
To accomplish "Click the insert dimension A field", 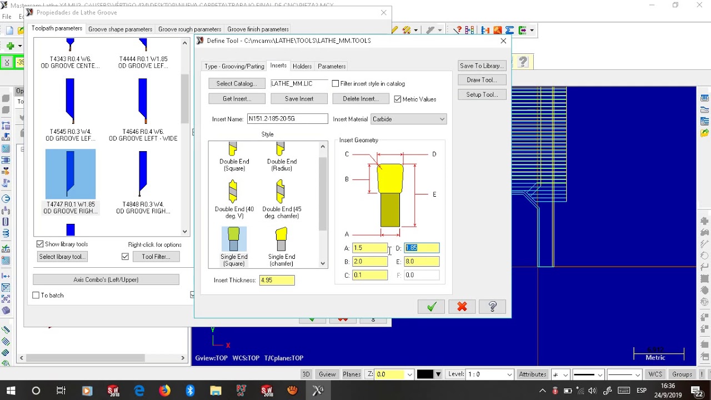I will pos(369,248).
